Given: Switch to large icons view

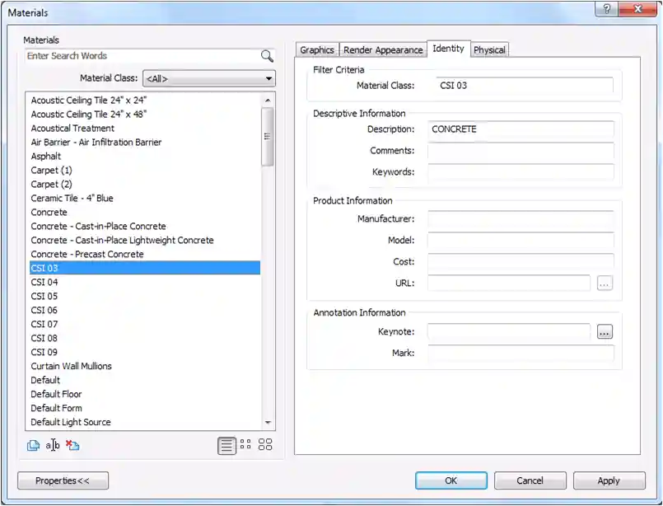Looking at the screenshot, I should (265, 445).
